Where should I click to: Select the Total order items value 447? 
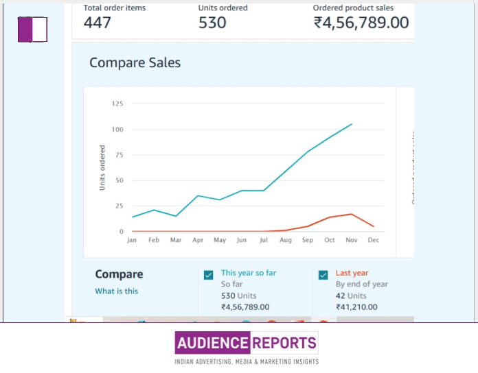(x=98, y=23)
